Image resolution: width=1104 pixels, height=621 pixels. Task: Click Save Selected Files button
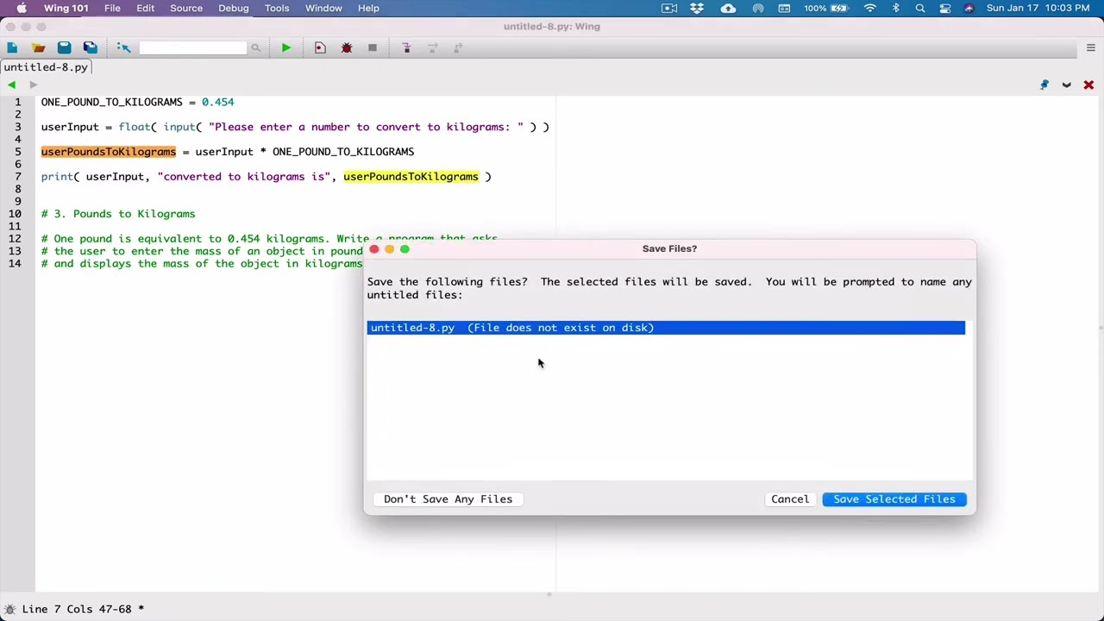coord(894,499)
